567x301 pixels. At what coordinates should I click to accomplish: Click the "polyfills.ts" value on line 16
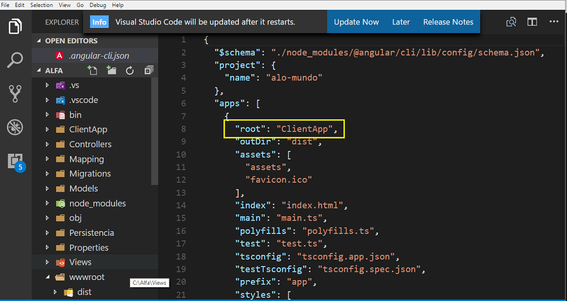tap(338, 231)
